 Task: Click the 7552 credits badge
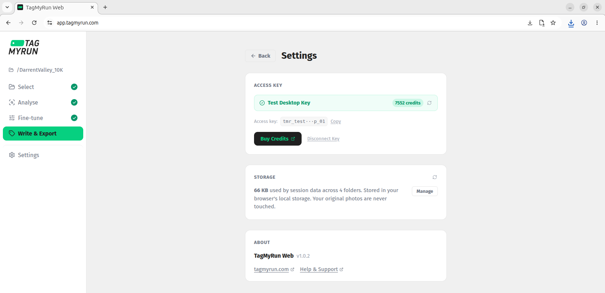[408, 103]
